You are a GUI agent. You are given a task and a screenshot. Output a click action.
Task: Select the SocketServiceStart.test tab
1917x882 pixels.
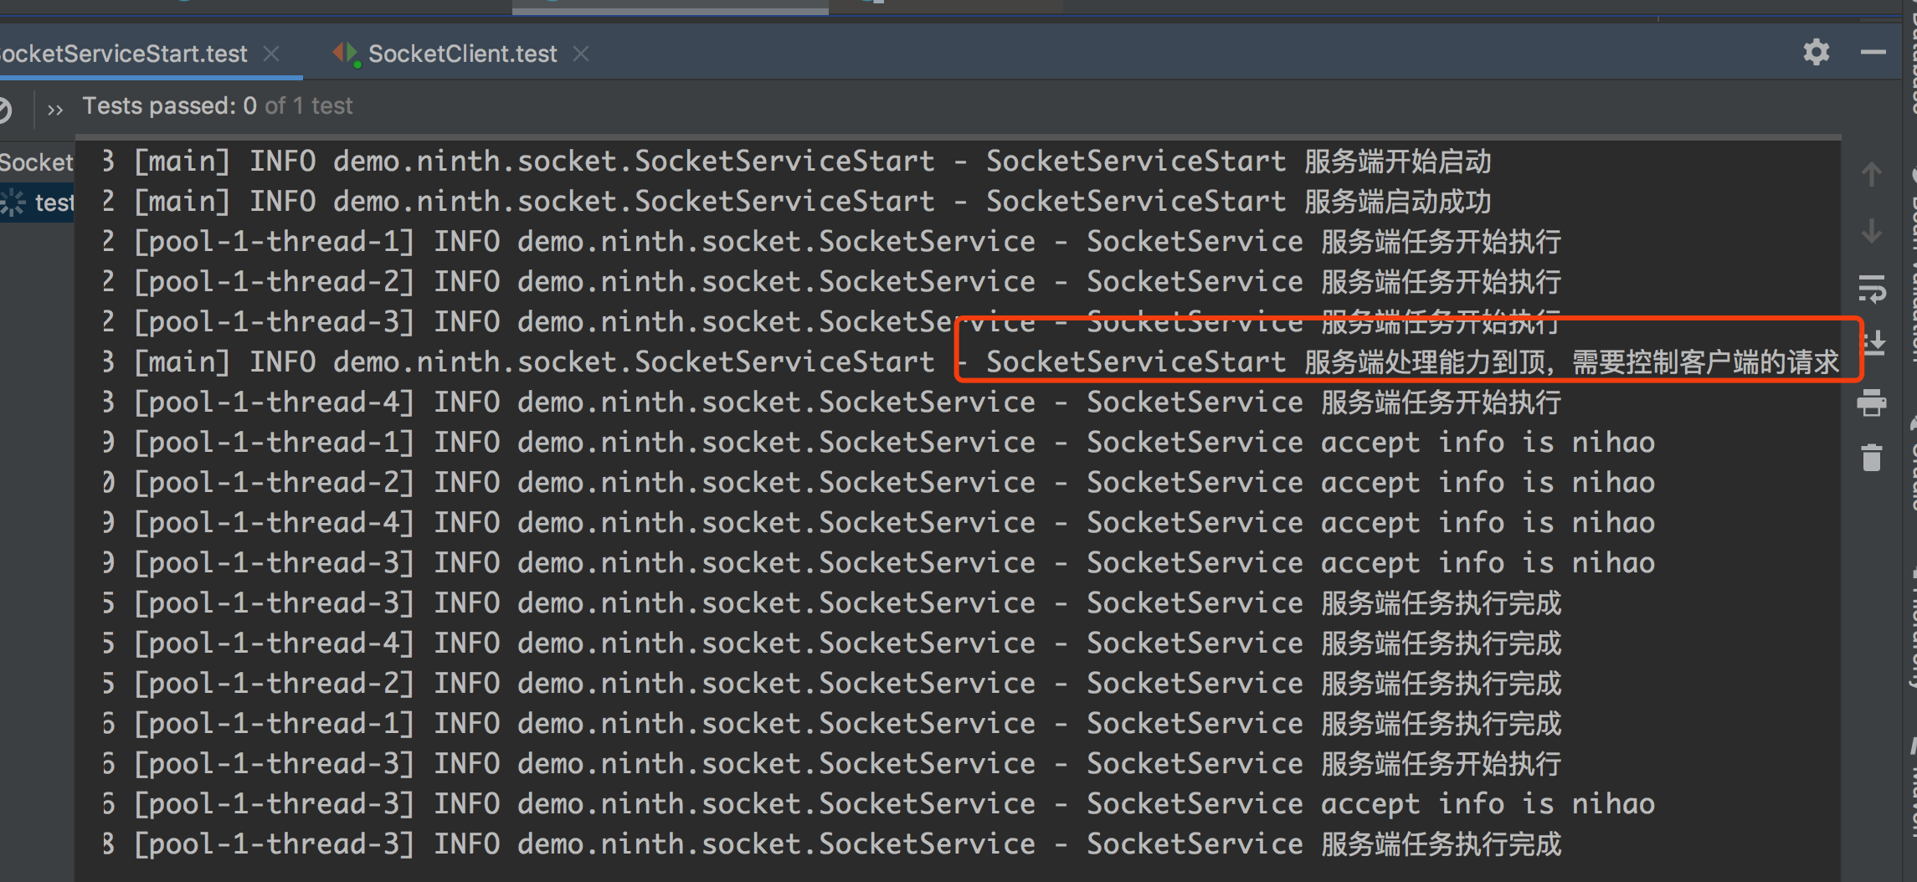(x=124, y=52)
